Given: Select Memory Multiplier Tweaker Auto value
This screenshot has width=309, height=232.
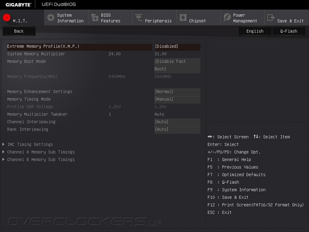Looking at the screenshot, I should (159, 114).
